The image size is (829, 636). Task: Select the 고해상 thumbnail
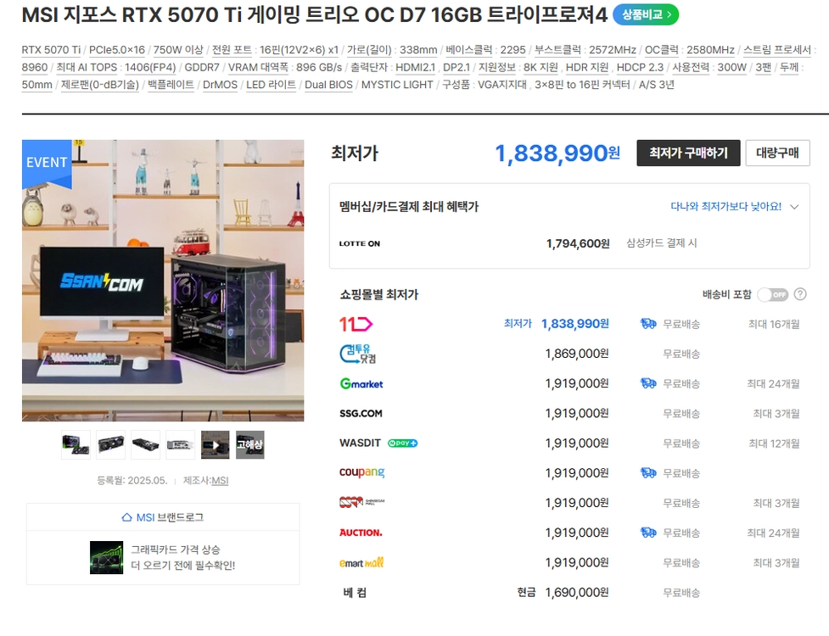pos(250,445)
